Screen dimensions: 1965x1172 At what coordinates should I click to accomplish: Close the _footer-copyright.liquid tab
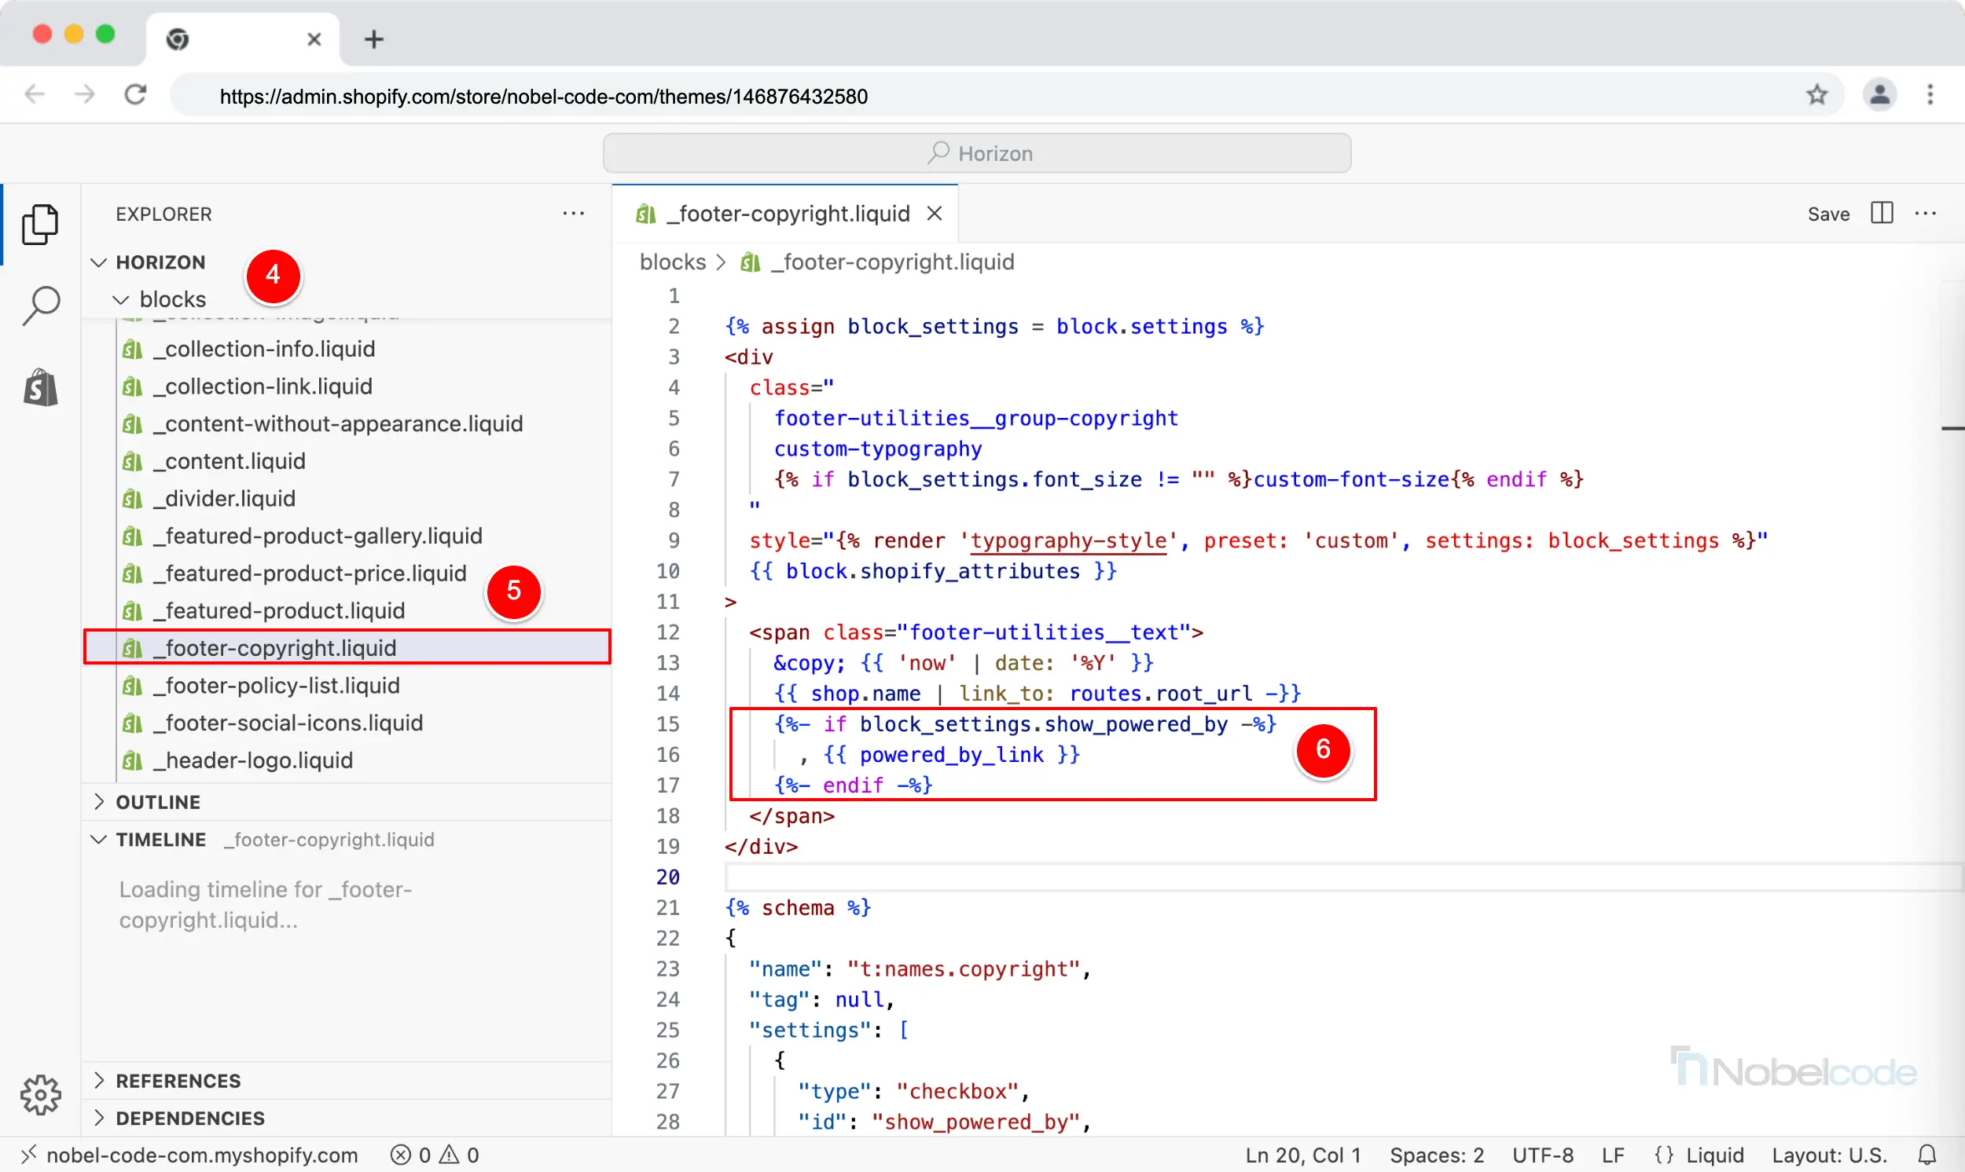935,213
